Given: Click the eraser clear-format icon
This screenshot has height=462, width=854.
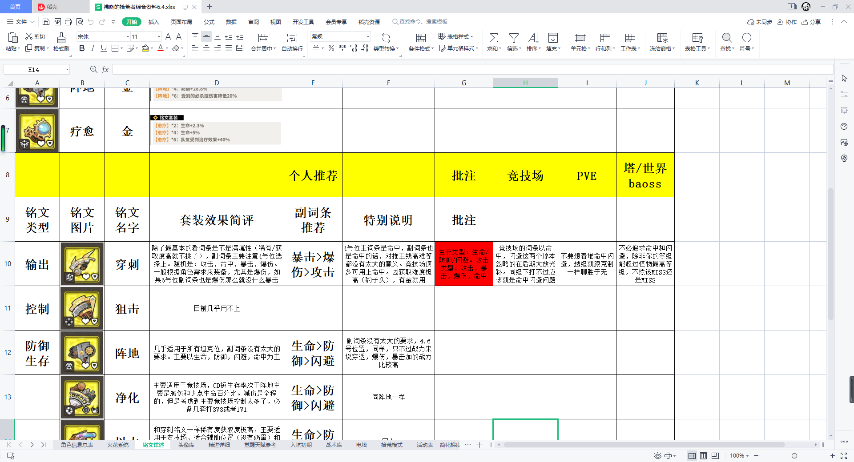Looking at the screenshot, I should click(x=176, y=48).
